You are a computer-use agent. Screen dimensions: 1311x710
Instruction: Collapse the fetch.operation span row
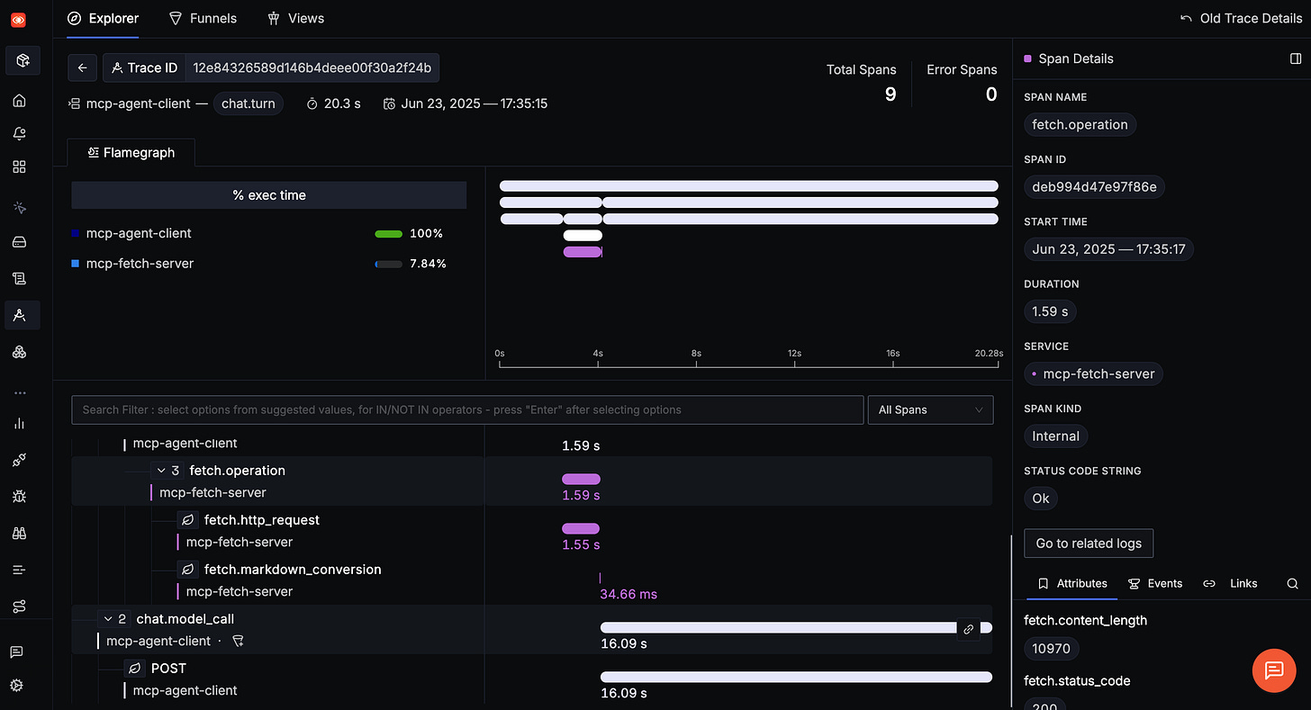tap(162, 470)
